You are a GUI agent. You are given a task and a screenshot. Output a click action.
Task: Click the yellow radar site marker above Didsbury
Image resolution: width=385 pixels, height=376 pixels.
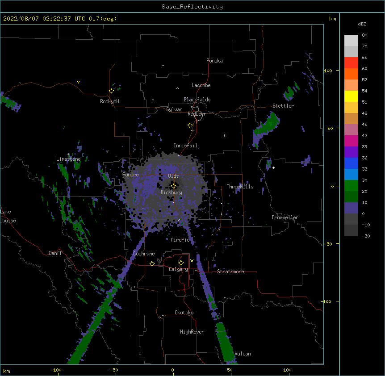[x=173, y=186]
